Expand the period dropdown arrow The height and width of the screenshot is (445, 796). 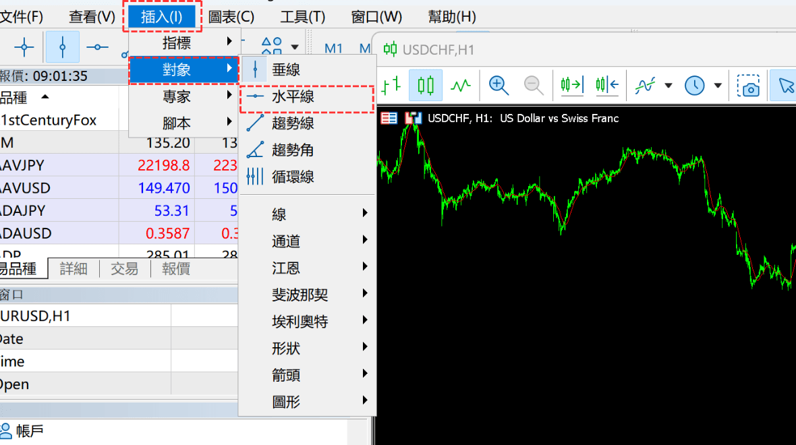tap(718, 86)
